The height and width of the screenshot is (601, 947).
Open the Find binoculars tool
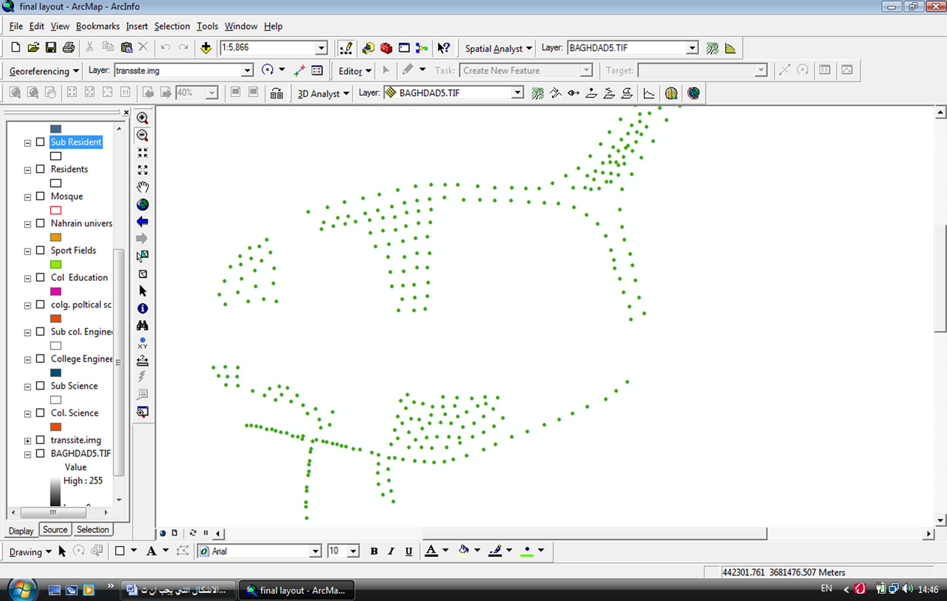(142, 325)
